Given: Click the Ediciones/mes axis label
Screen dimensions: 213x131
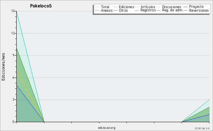Looking at the screenshot, I should 3,67.
